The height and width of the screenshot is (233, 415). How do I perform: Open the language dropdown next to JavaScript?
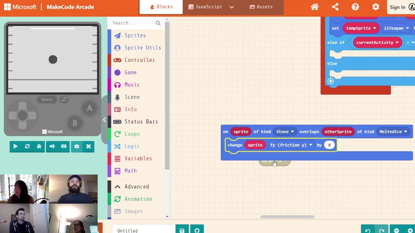pos(231,7)
